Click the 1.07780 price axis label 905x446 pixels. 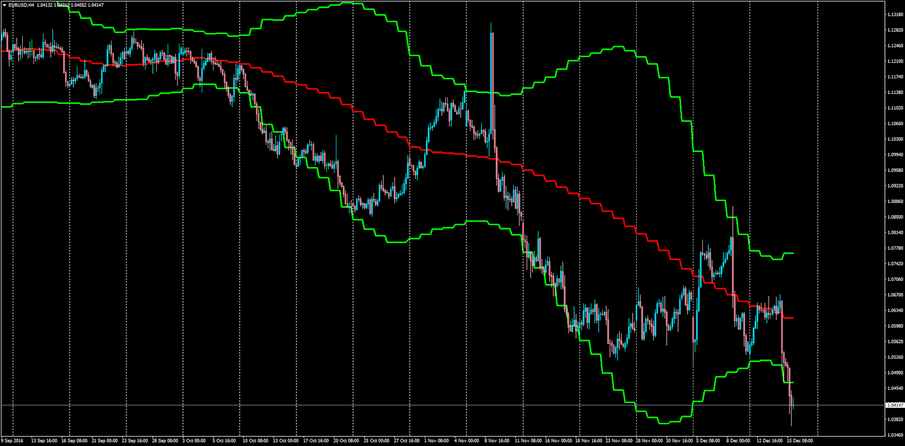click(x=895, y=248)
